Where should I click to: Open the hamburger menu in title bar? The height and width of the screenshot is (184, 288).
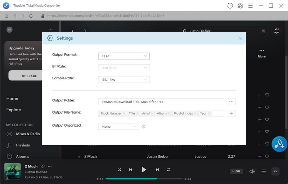click(250, 6)
